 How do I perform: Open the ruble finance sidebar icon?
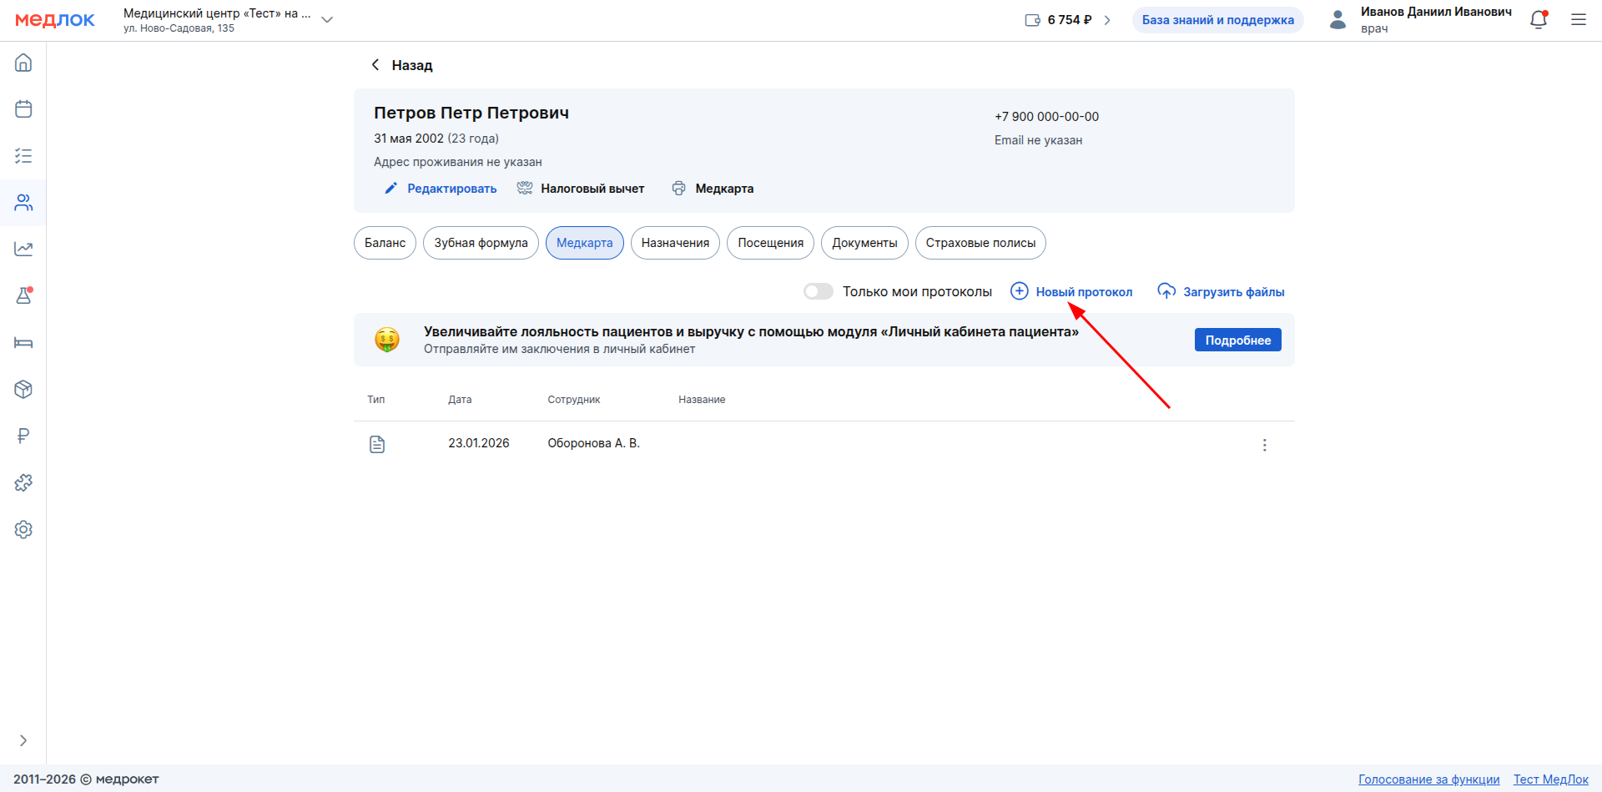(23, 436)
